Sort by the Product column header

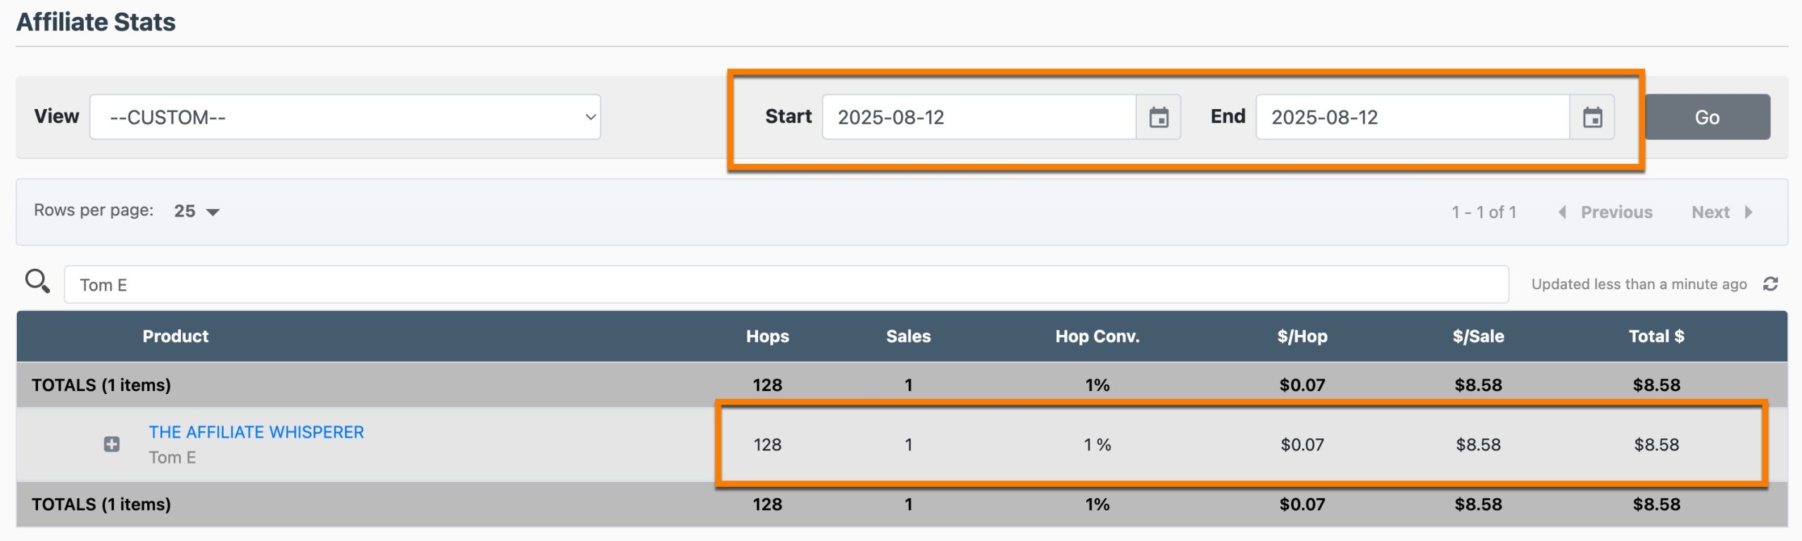coord(175,336)
